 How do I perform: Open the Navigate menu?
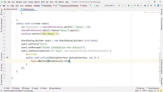(19, 2)
